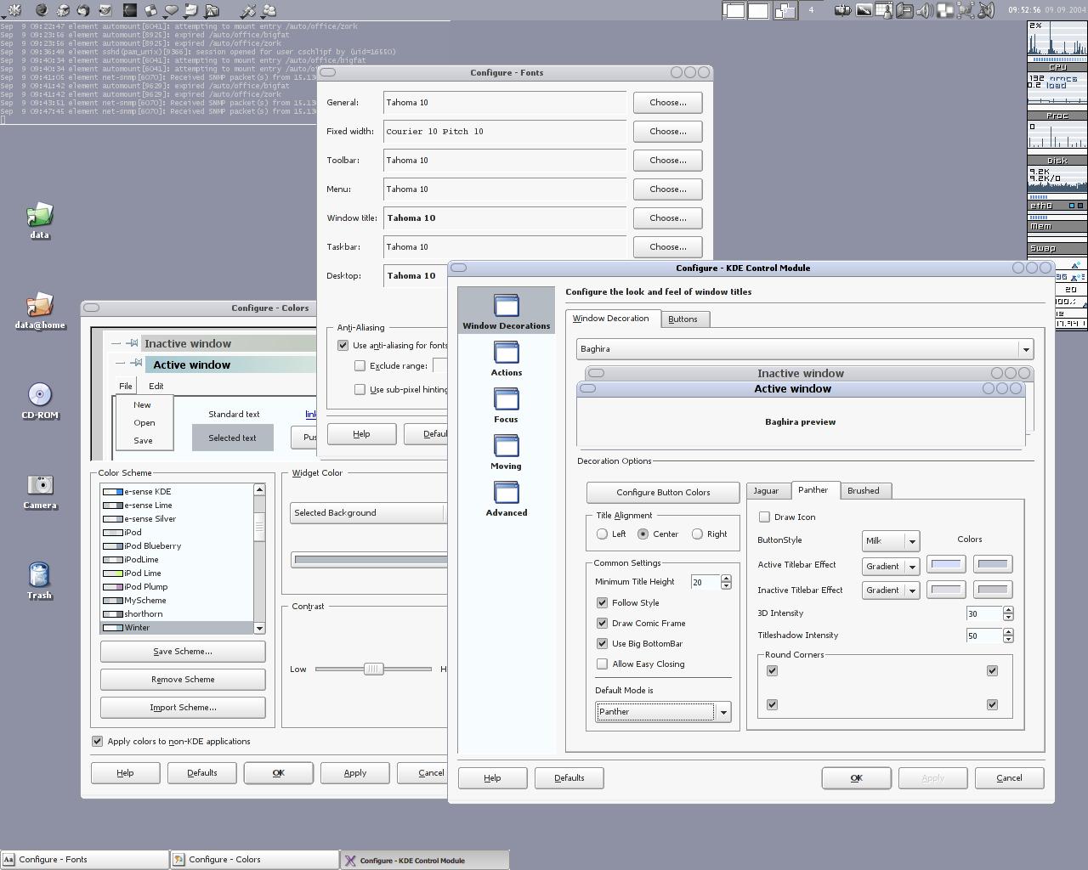
Task: Open the Default Mode Panther dropdown
Action: click(x=663, y=712)
